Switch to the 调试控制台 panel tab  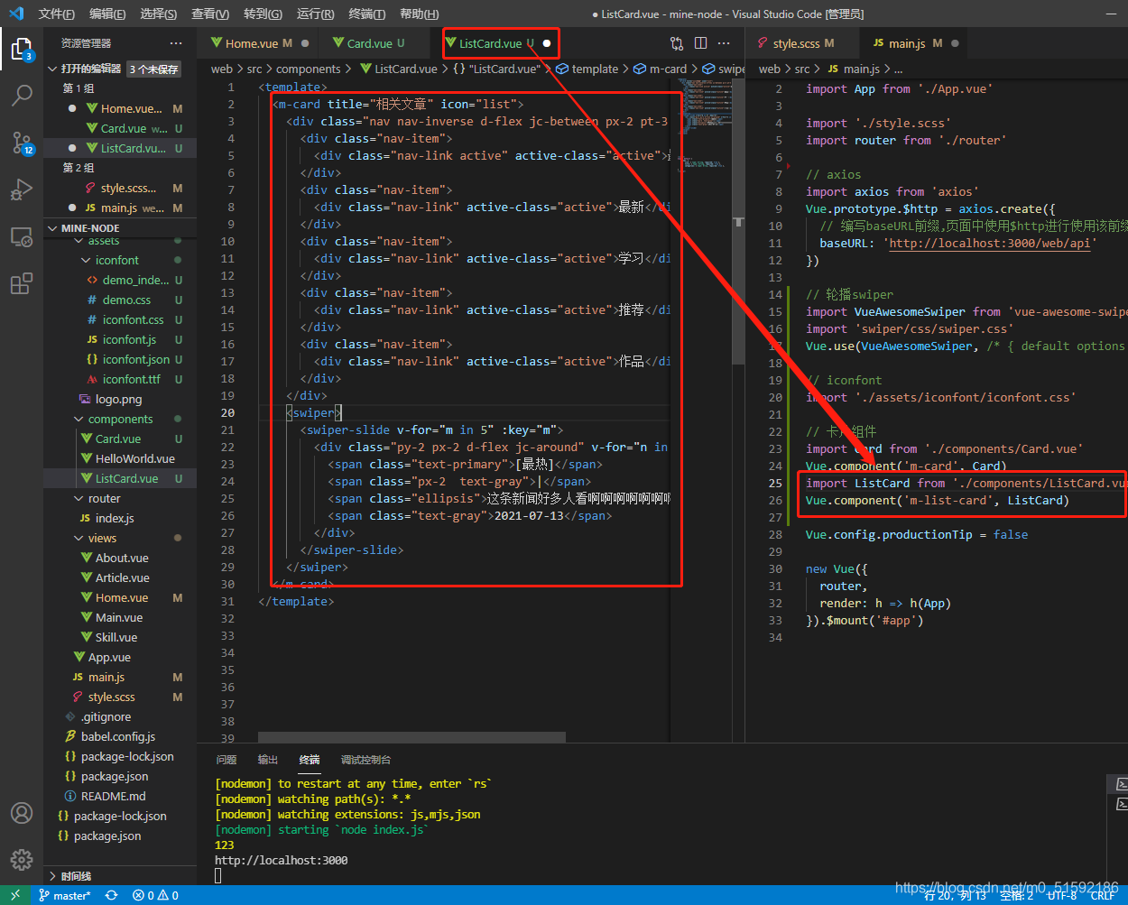(365, 760)
